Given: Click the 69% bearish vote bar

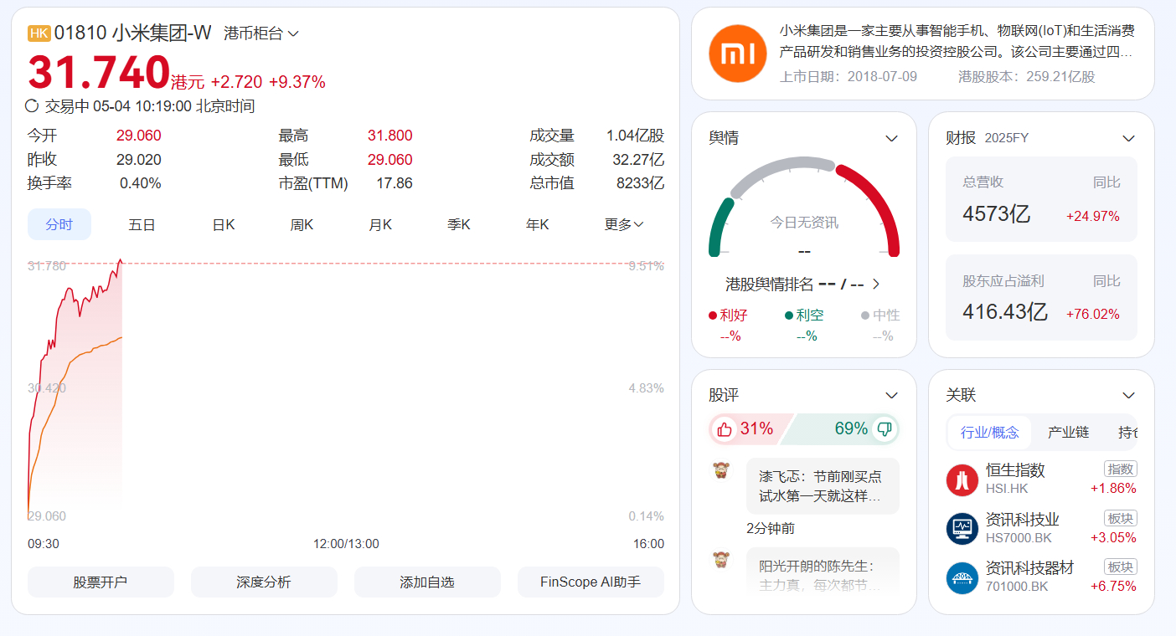Looking at the screenshot, I should [x=842, y=429].
